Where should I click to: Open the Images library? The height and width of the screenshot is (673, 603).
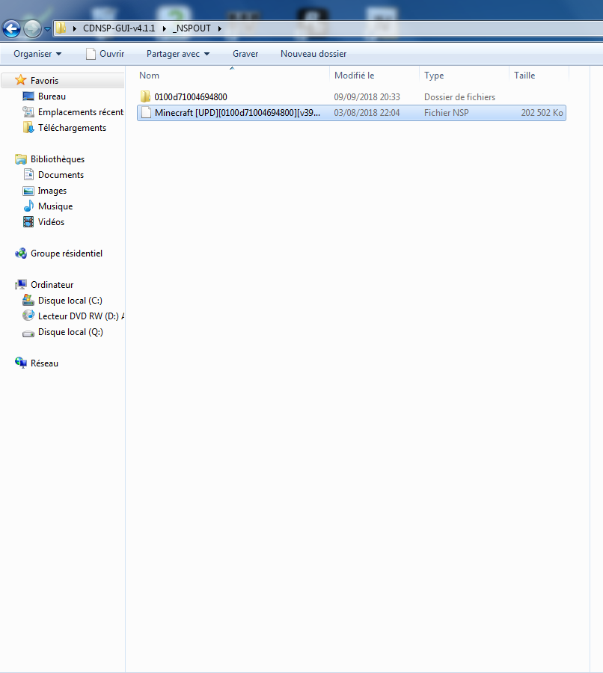click(52, 191)
